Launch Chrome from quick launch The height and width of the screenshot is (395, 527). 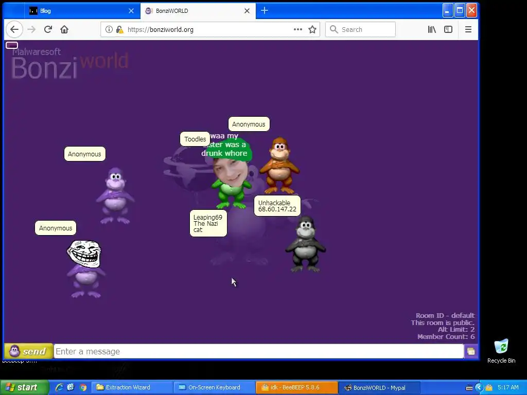click(83, 387)
